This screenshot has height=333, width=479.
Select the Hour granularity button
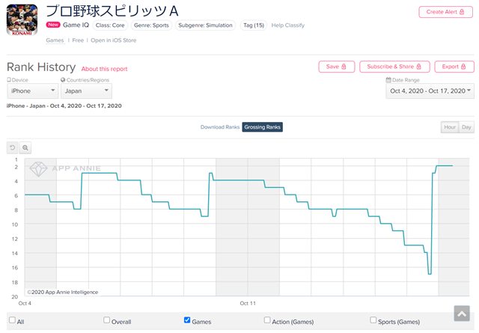point(450,127)
